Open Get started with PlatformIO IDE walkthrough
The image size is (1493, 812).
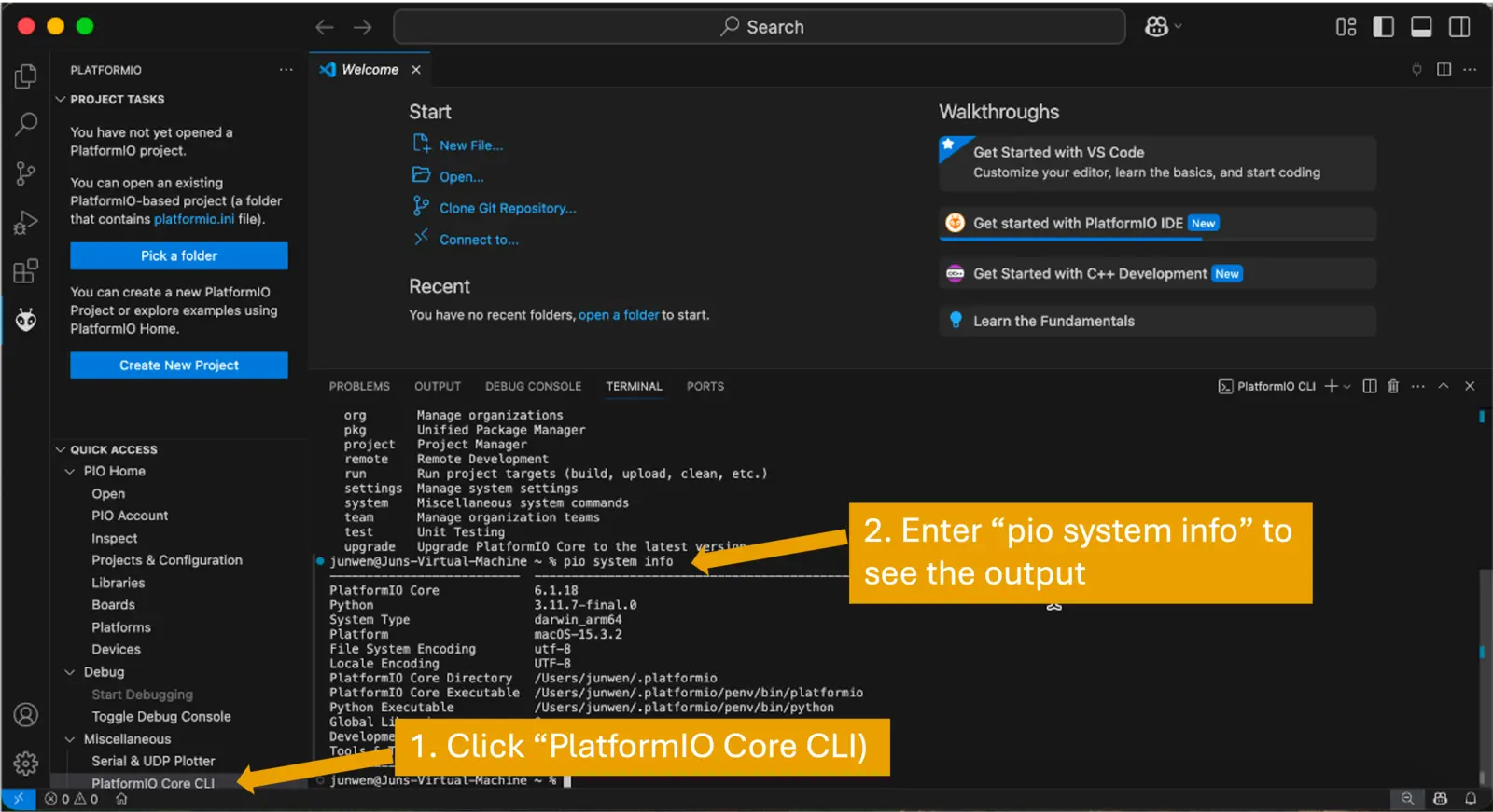pos(1157,224)
